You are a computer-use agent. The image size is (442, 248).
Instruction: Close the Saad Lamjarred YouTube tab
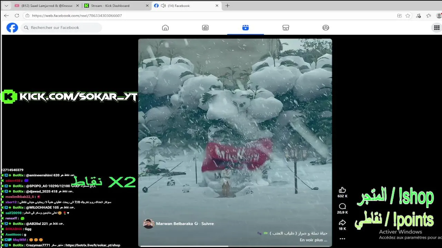pyautogui.click(x=77, y=6)
